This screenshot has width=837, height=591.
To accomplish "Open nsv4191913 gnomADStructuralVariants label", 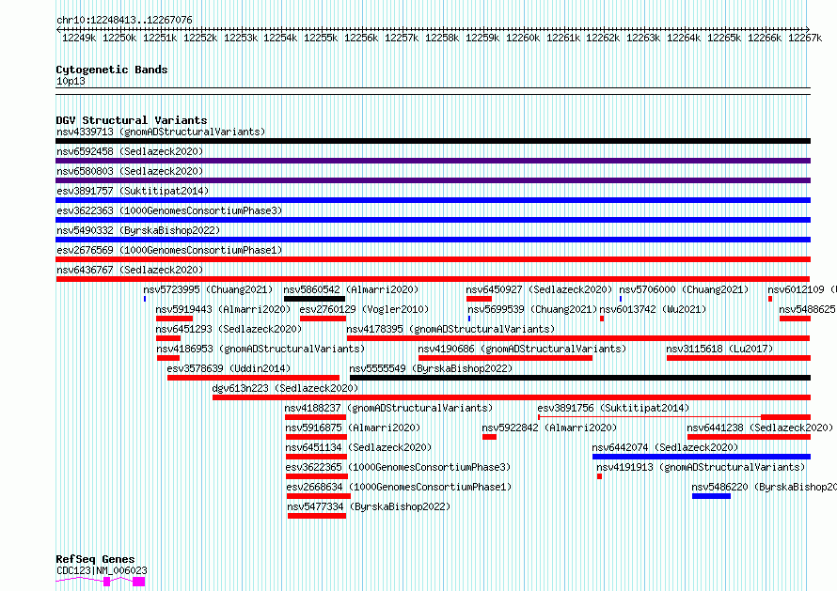I will tap(701, 467).
